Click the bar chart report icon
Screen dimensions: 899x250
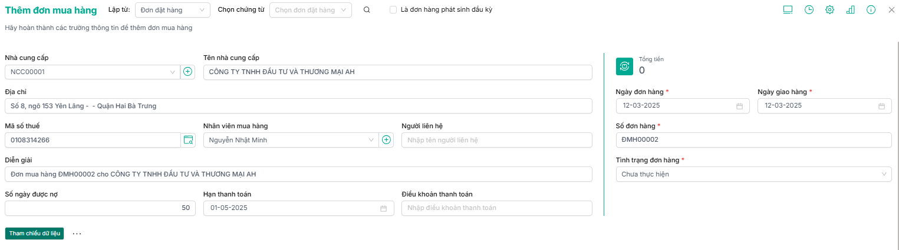click(850, 10)
